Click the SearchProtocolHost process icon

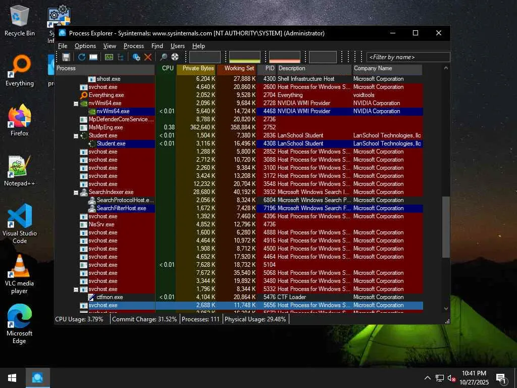coord(92,200)
